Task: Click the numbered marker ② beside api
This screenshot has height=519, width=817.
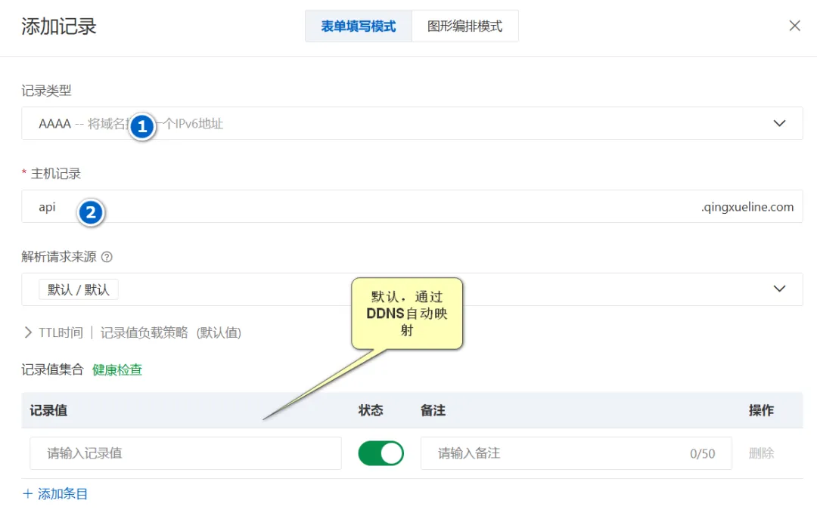Action: pyautogui.click(x=91, y=213)
